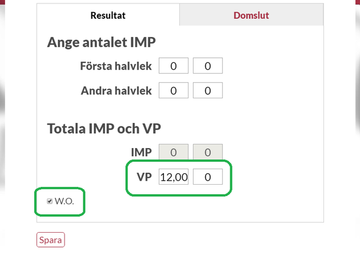Select second Andra halvlek IMP field
Image resolution: width=360 pixels, height=255 pixels.
[207, 90]
